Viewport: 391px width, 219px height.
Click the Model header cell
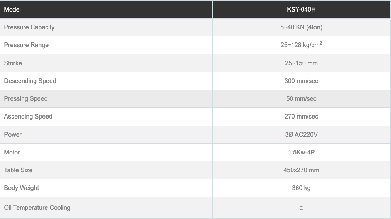pos(12,9)
